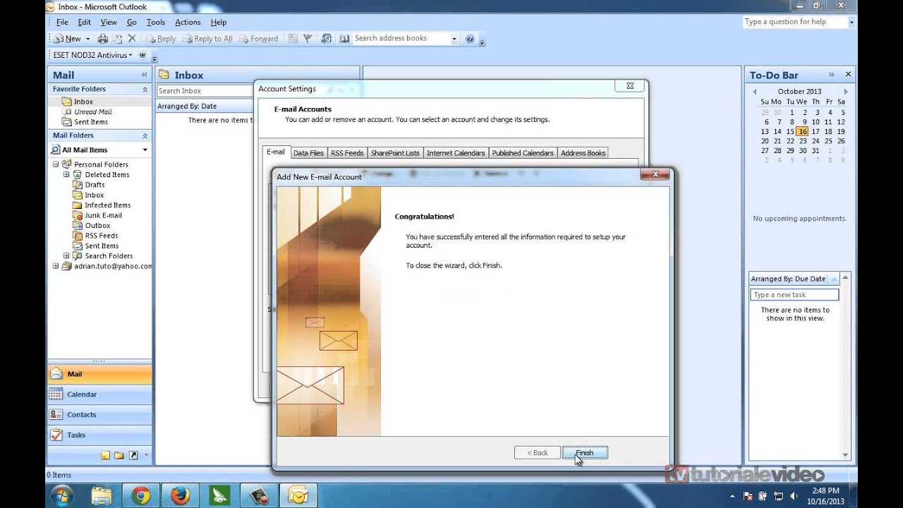Open the Edit menu

click(84, 23)
